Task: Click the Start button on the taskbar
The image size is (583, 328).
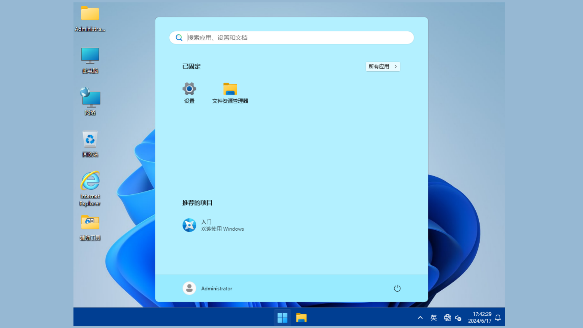Action: pyautogui.click(x=282, y=317)
